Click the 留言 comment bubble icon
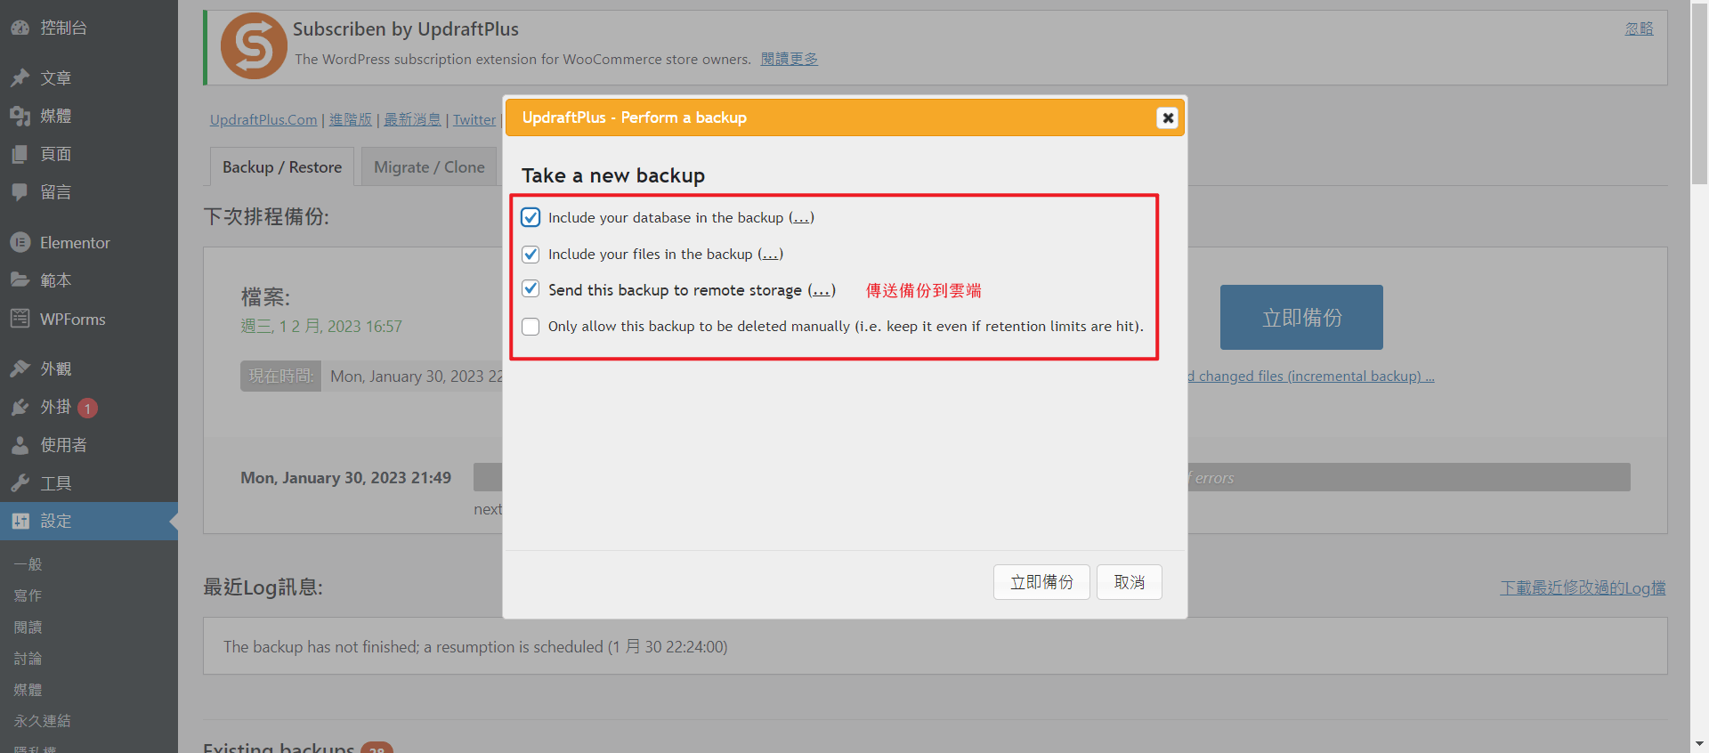 point(20,191)
